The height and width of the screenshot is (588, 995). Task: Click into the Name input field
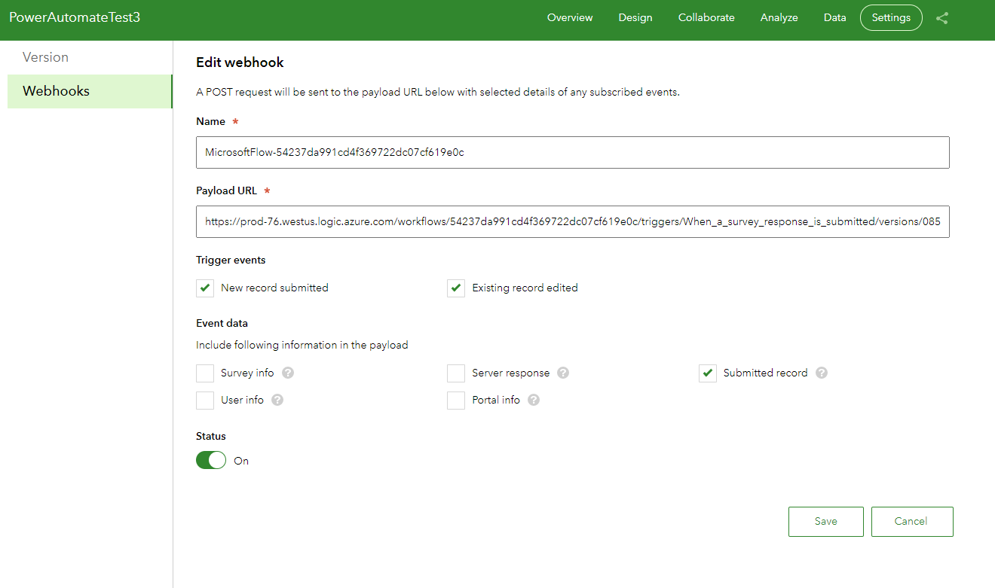coord(572,152)
